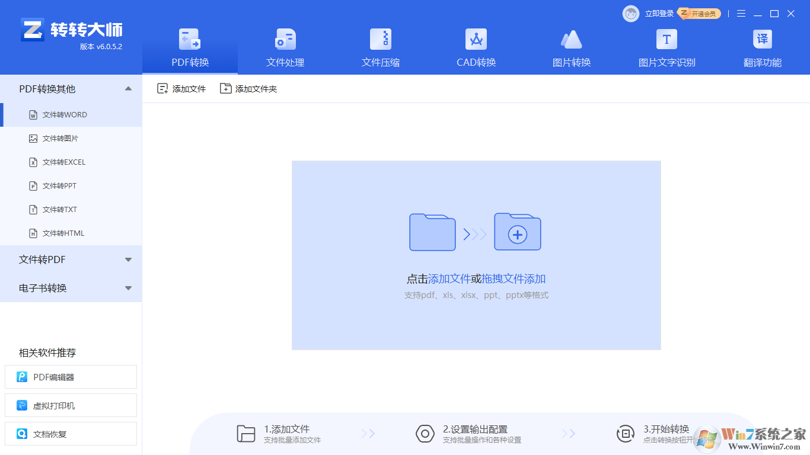
Task: Click the step 1 folder icon
Action: pos(246,434)
